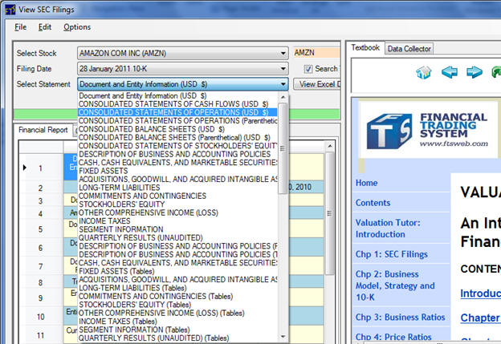Select QUARTERLY RESULTS (UNAUDITED) item

177,237
